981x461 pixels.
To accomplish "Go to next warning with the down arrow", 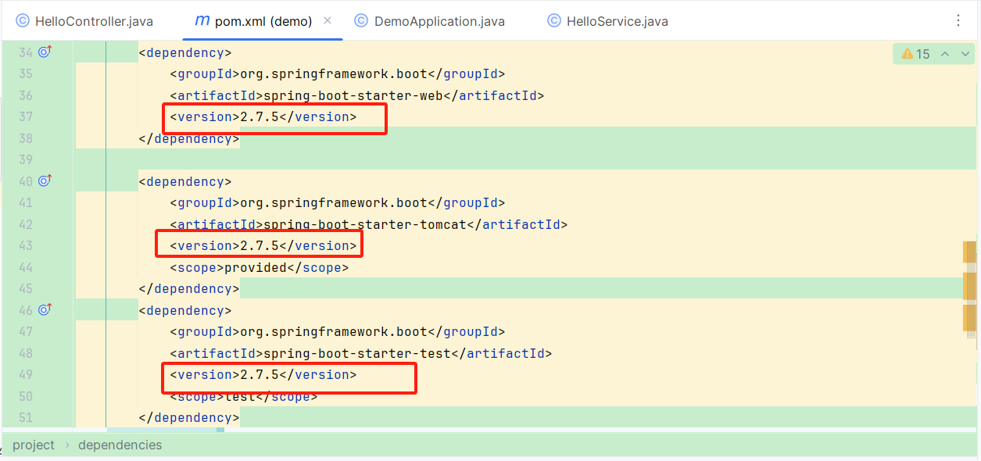I will [964, 53].
